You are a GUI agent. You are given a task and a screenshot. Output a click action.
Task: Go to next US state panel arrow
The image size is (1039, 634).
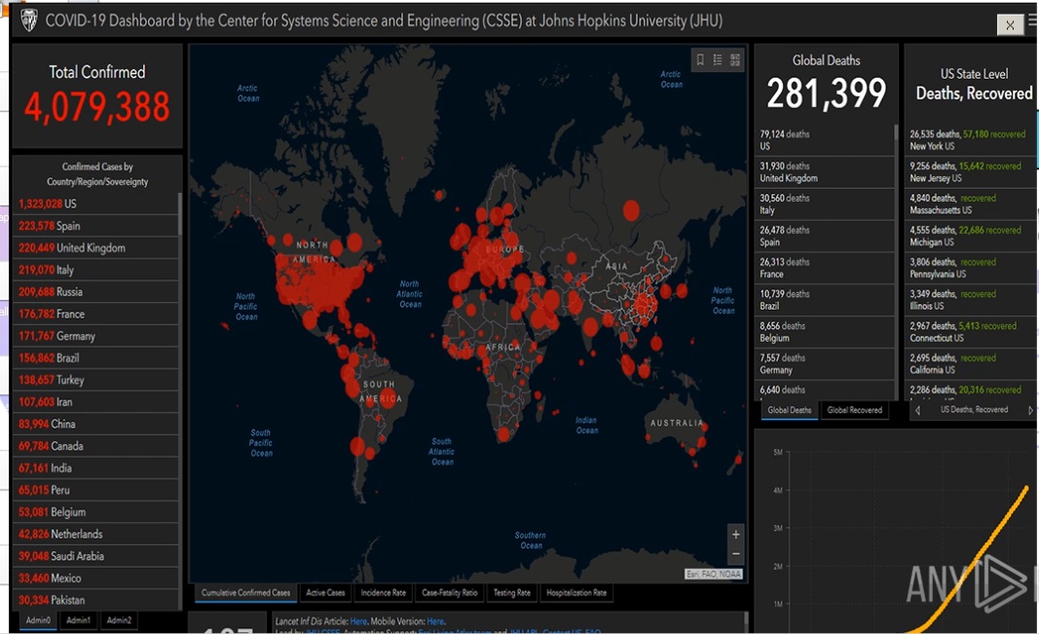[x=1030, y=411]
